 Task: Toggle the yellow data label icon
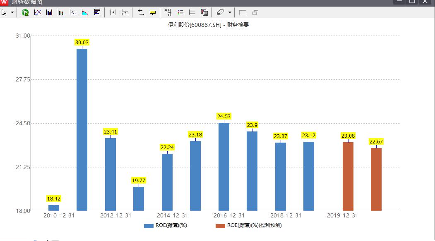[x=153, y=13]
